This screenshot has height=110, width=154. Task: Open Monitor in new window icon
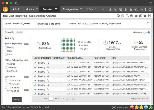[37, 7]
